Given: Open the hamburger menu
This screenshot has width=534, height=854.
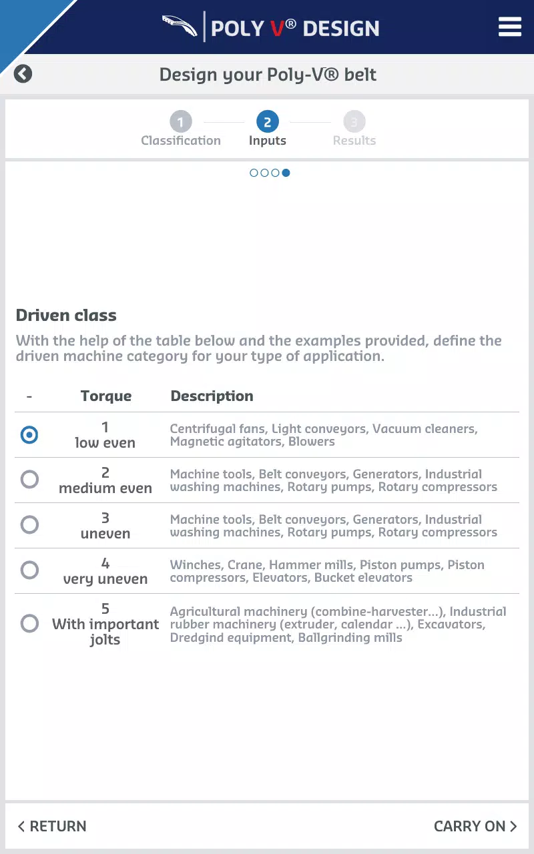Looking at the screenshot, I should click(509, 27).
